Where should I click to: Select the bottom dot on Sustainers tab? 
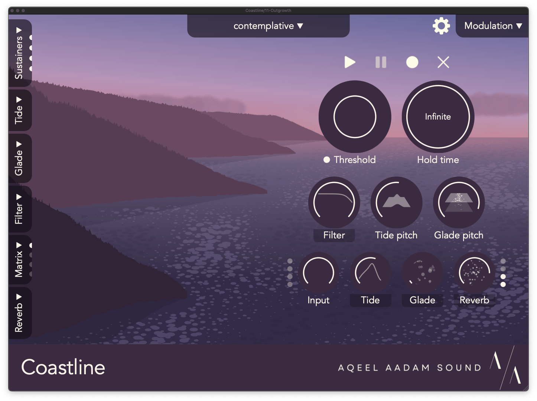coord(31,69)
